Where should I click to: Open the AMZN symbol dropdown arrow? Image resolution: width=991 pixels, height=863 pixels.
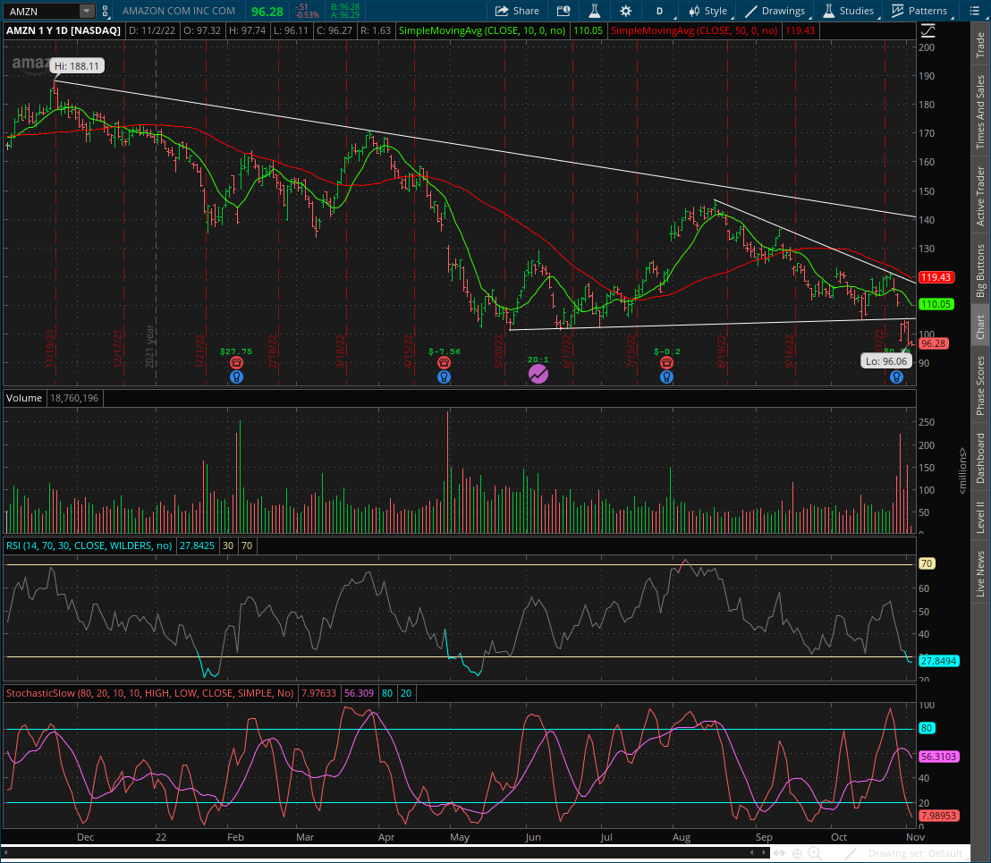click(87, 11)
